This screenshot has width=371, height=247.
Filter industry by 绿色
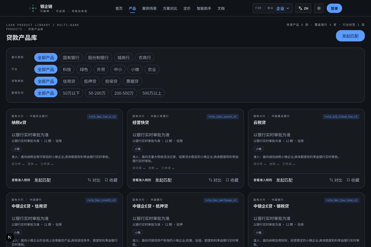[x=84, y=69]
